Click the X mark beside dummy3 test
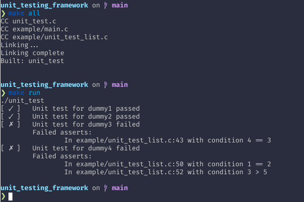304x202 pixels. click(x=10, y=124)
